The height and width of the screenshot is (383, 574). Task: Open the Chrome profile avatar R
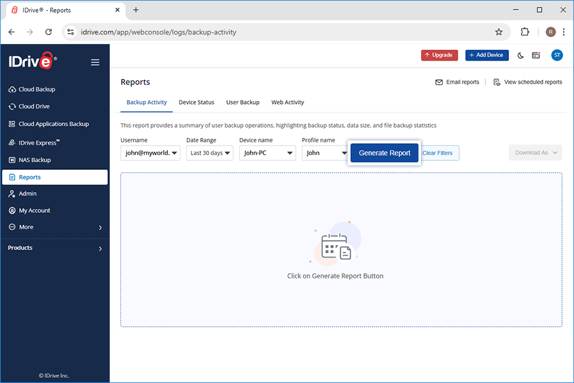(550, 32)
